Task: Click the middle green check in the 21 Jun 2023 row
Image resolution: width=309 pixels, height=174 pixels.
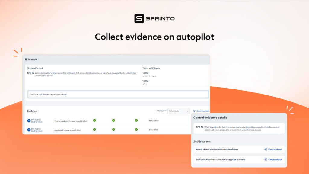Action: tap(113, 130)
